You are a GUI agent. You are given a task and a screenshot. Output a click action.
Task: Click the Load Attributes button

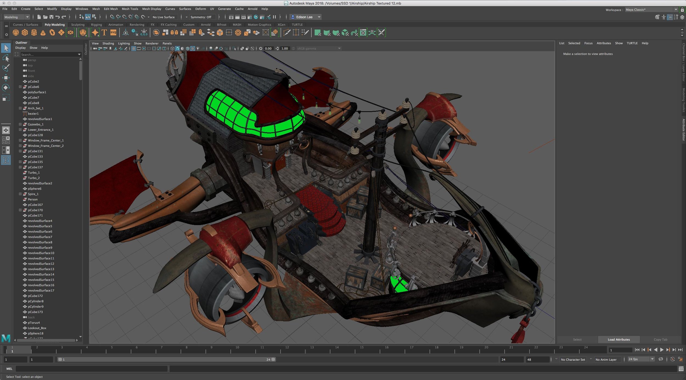(619, 339)
